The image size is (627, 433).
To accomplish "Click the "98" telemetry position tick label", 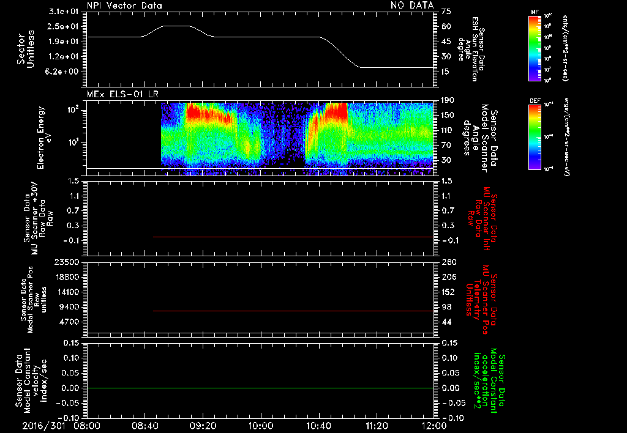I will pos(446,307).
